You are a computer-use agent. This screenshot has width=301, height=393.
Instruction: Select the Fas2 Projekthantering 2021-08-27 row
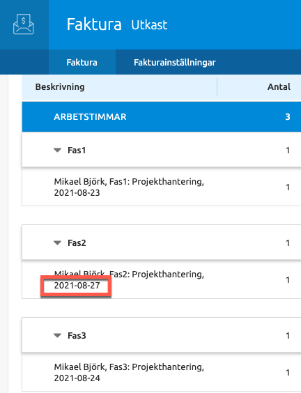click(x=162, y=279)
